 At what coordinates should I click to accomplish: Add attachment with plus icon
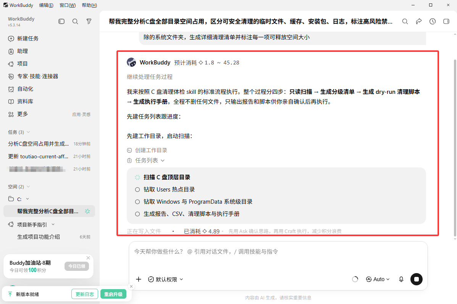click(x=139, y=279)
